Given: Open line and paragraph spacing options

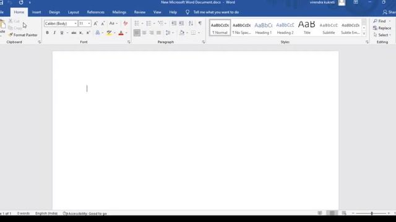Looking at the screenshot, I should point(168,33).
